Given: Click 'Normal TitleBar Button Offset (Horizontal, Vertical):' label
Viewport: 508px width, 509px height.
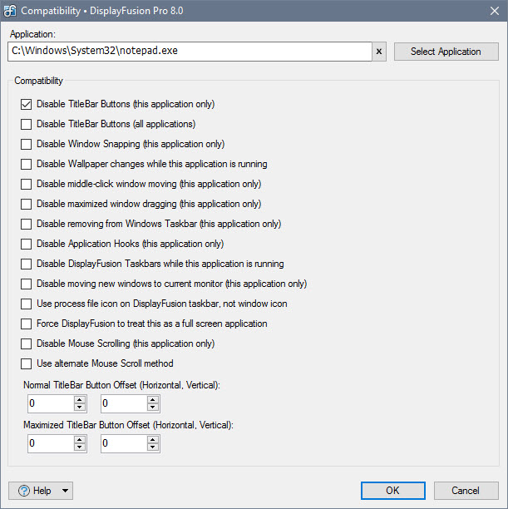Looking at the screenshot, I should pos(121,385).
